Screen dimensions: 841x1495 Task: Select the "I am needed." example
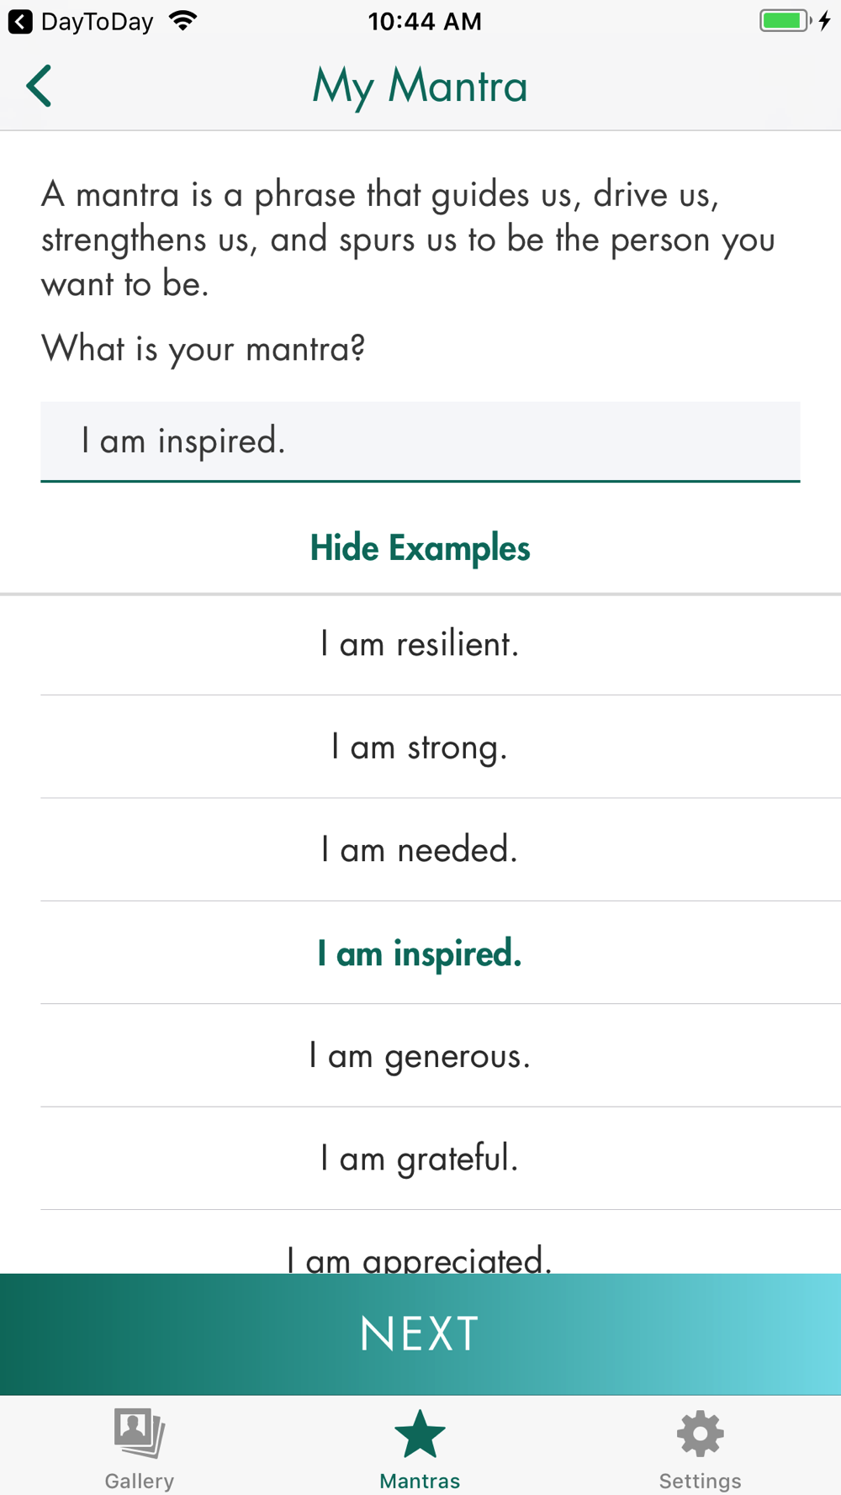click(420, 850)
